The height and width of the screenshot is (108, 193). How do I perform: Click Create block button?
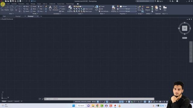click(x=102, y=7)
